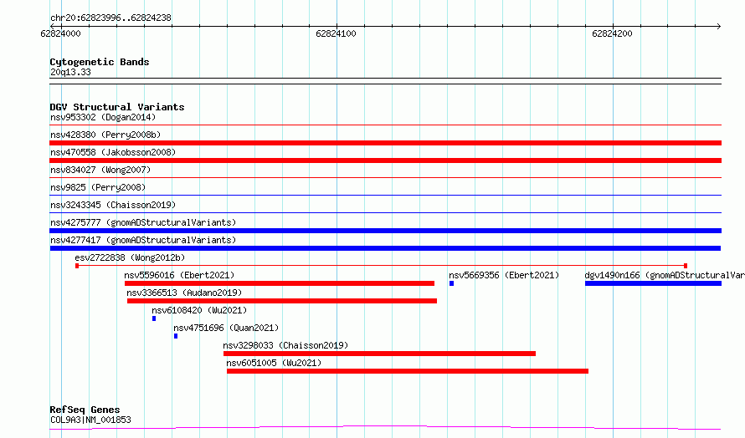Click the small blue nsv5669356 marker
The image size is (745, 438).
451,283
